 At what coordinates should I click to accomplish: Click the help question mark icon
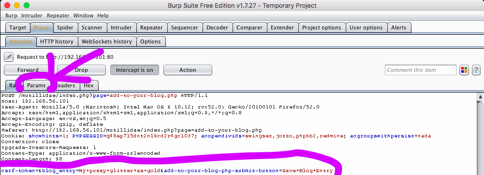tap(476, 70)
